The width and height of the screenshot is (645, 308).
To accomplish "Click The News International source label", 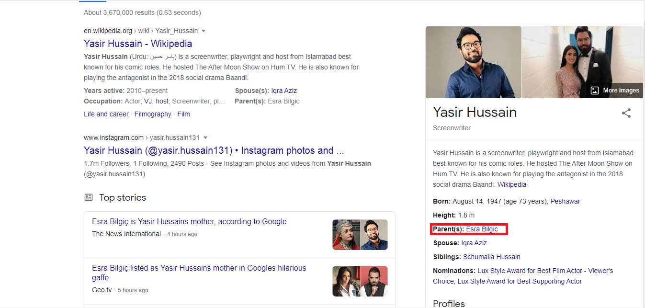I will point(126,234).
